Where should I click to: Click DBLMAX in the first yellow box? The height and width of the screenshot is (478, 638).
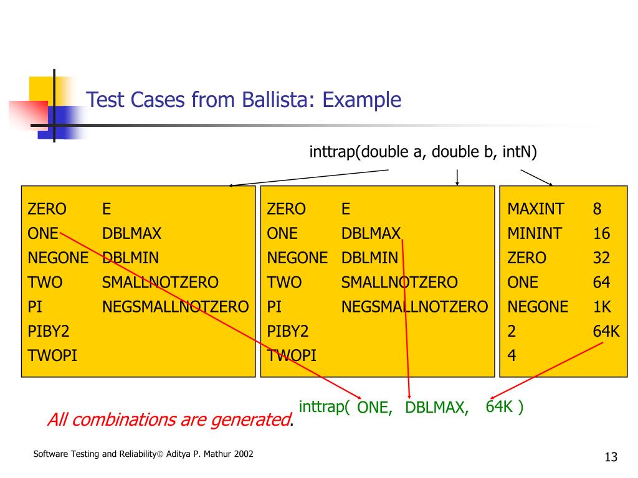click(x=131, y=233)
